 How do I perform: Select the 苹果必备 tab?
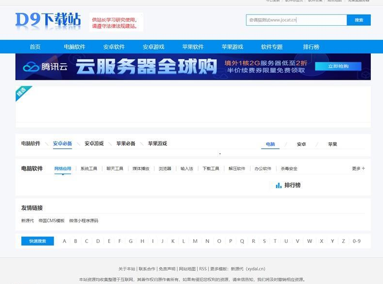click(126, 143)
